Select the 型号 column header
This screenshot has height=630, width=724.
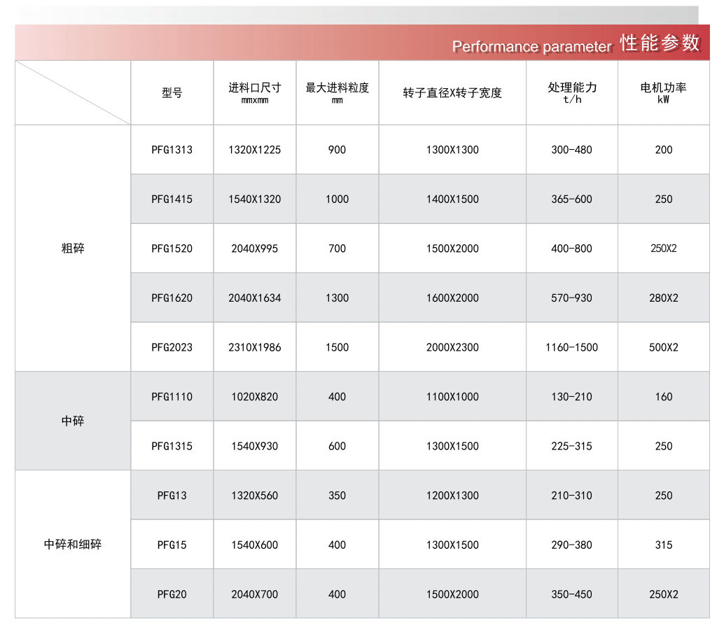point(172,93)
